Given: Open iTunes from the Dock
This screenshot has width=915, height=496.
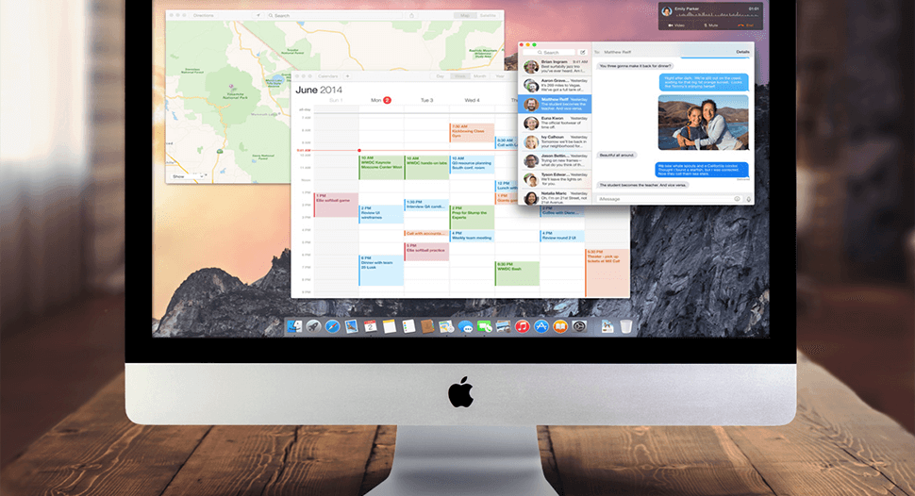Looking at the screenshot, I should (522, 326).
